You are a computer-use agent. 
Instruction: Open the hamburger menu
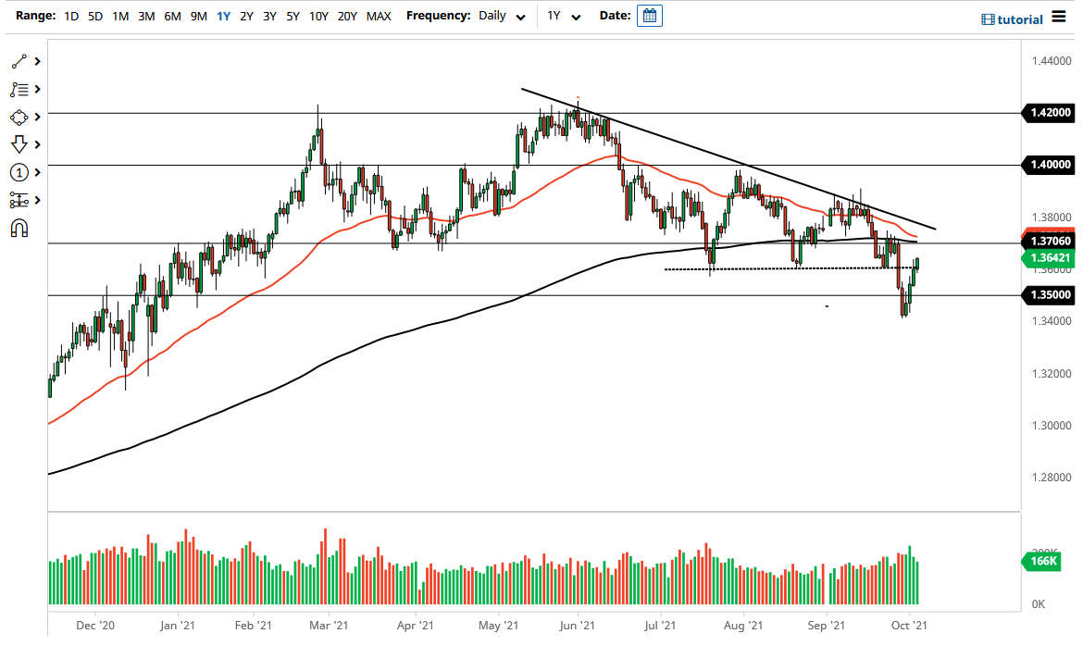[x=1061, y=17]
